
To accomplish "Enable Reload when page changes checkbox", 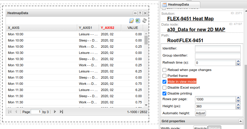I will coord(164,70).
